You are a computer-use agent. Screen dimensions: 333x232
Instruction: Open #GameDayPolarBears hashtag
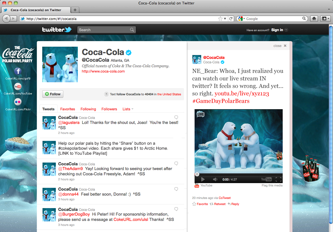click(221, 101)
